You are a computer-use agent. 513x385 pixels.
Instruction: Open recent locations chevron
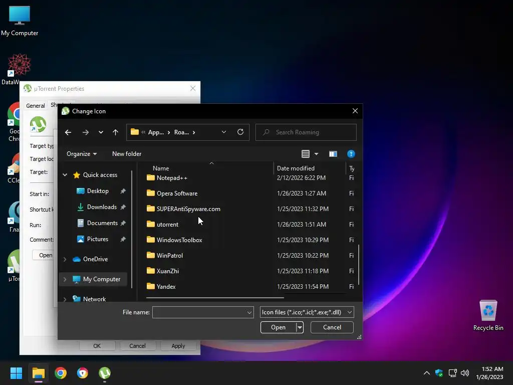(101, 132)
